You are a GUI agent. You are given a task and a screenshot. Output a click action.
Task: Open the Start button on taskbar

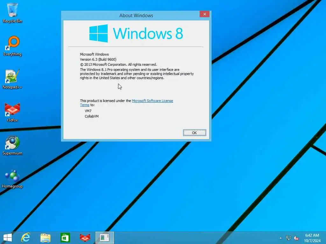(8, 238)
